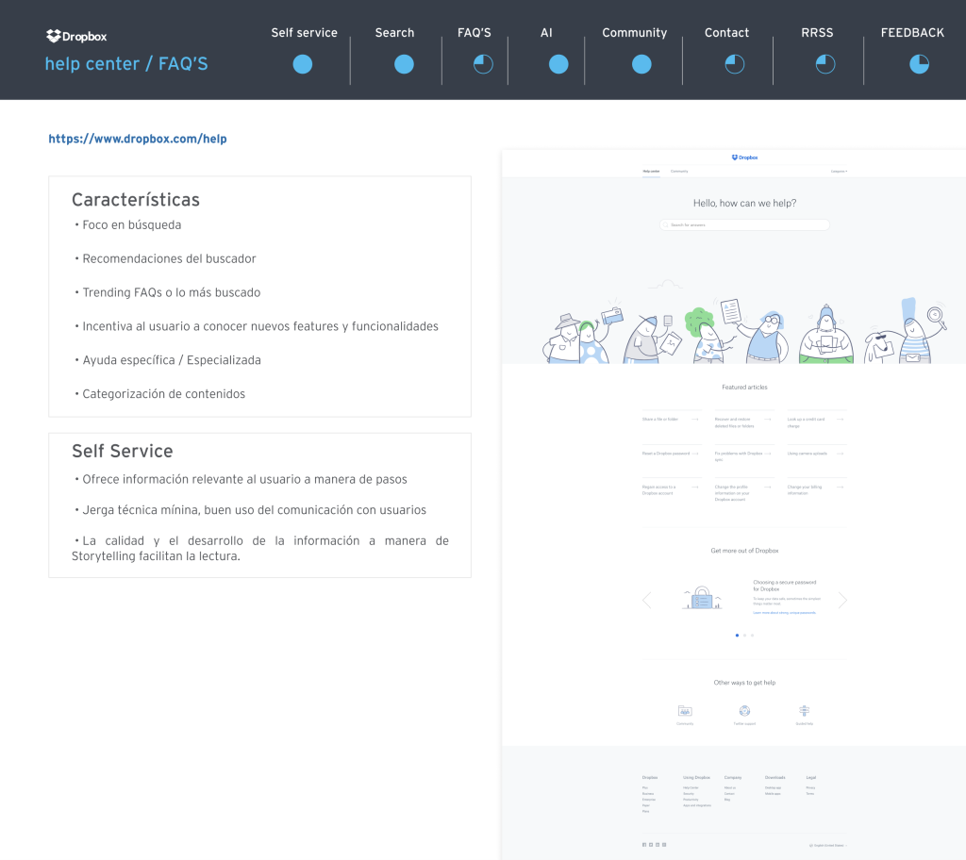Click the About us footer link

click(x=730, y=788)
